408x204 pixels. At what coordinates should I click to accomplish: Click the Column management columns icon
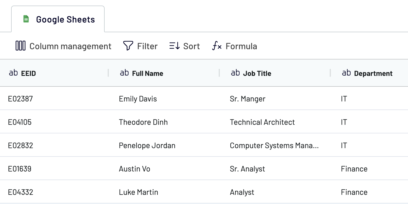(20, 46)
